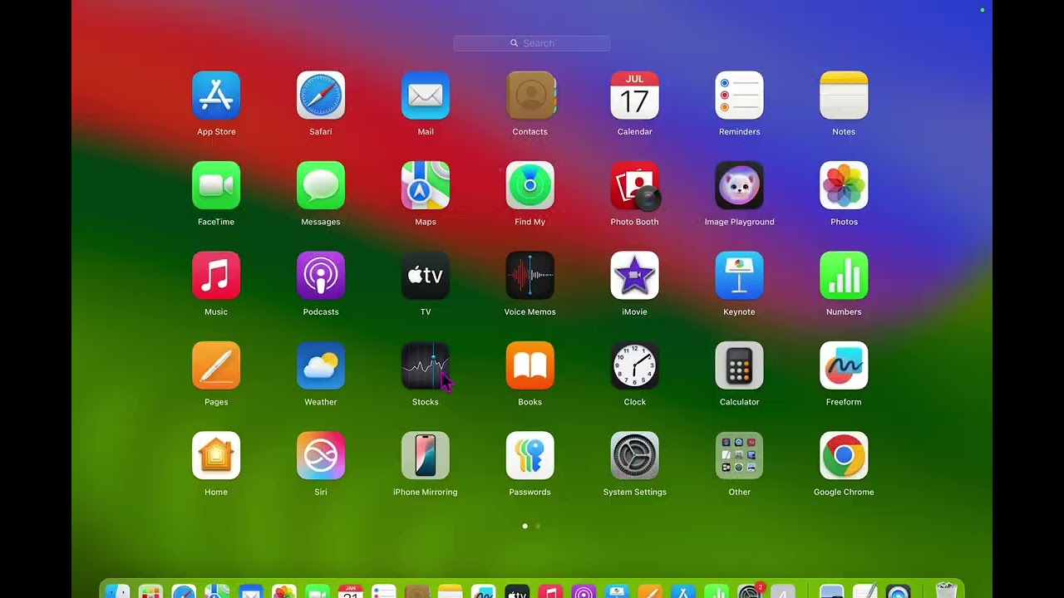This screenshot has height=598, width=1064.
Task: Open the Notes app in Launchpad
Action: click(844, 96)
